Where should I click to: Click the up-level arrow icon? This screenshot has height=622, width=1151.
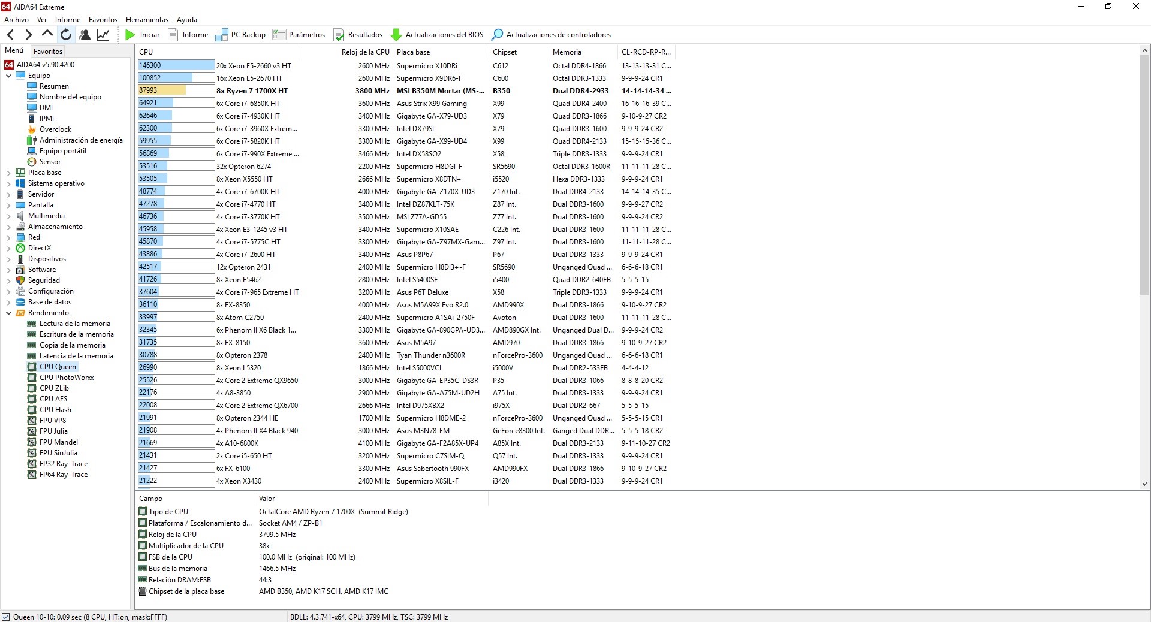[x=47, y=34]
